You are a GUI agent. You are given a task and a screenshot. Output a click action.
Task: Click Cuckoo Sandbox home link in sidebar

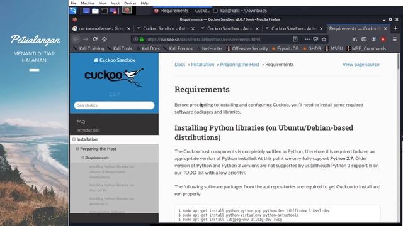pyautogui.click(x=115, y=60)
